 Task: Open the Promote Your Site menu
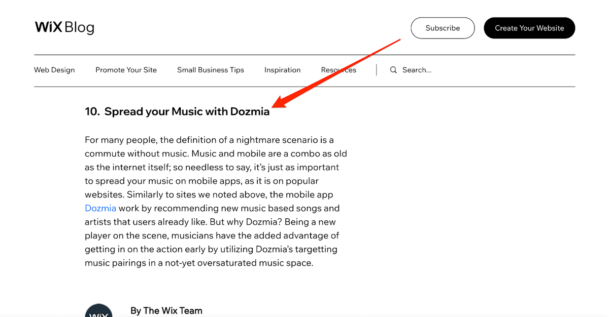point(126,70)
